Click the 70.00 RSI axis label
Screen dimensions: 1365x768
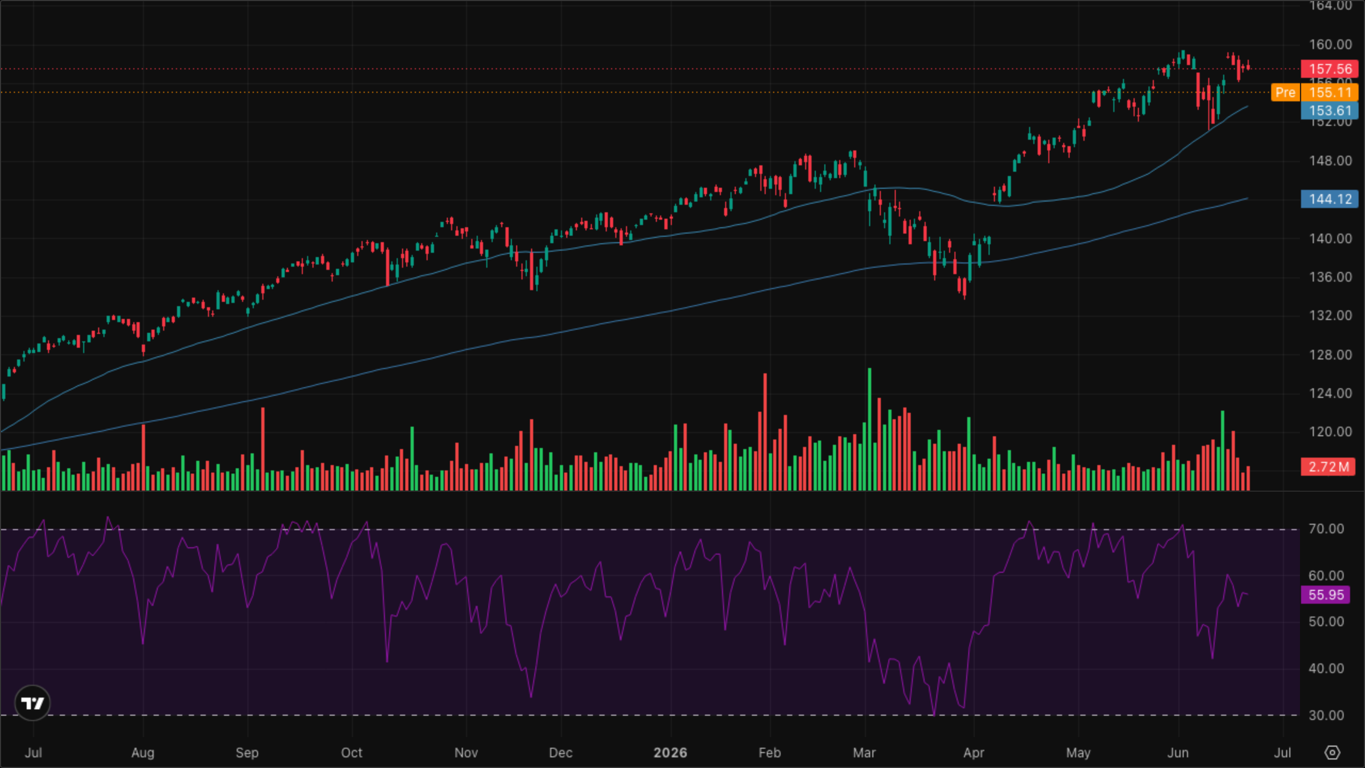pos(1326,529)
